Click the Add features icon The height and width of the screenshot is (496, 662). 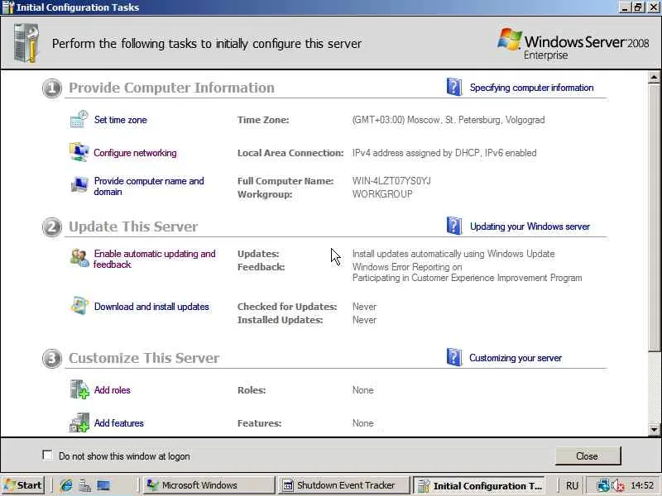click(x=79, y=422)
